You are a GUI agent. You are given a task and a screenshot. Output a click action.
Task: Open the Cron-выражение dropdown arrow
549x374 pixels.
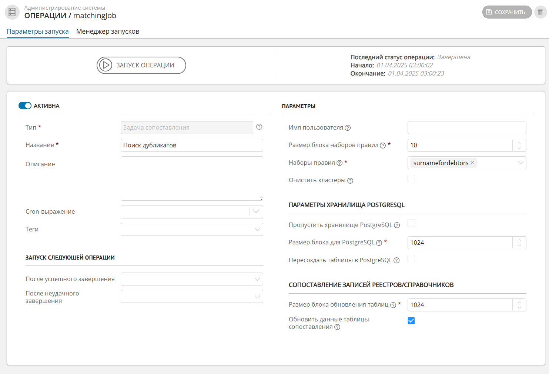click(256, 211)
